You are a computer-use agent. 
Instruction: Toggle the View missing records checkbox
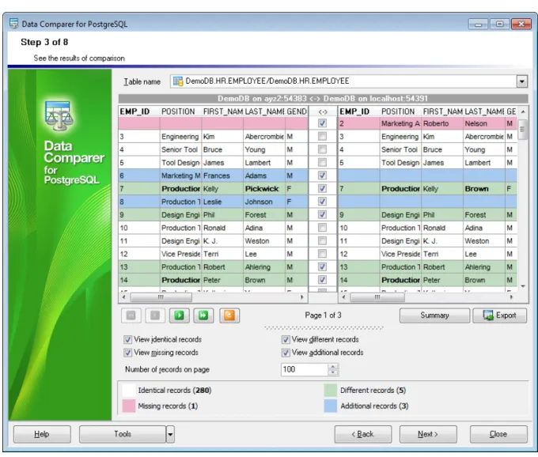(x=127, y=353)
